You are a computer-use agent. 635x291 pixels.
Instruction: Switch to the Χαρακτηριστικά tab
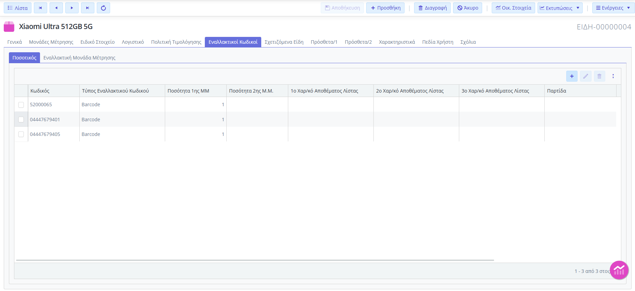(x=397, y=42)
